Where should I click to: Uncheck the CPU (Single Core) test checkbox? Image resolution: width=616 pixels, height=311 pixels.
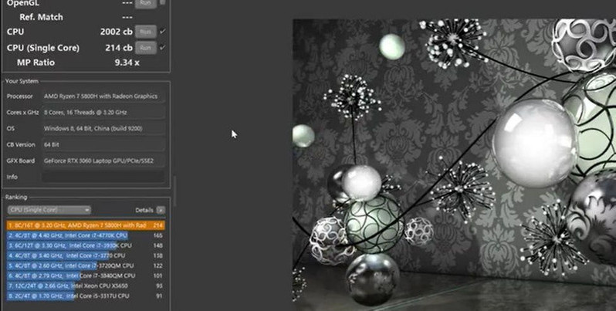(x=162, y=48)
